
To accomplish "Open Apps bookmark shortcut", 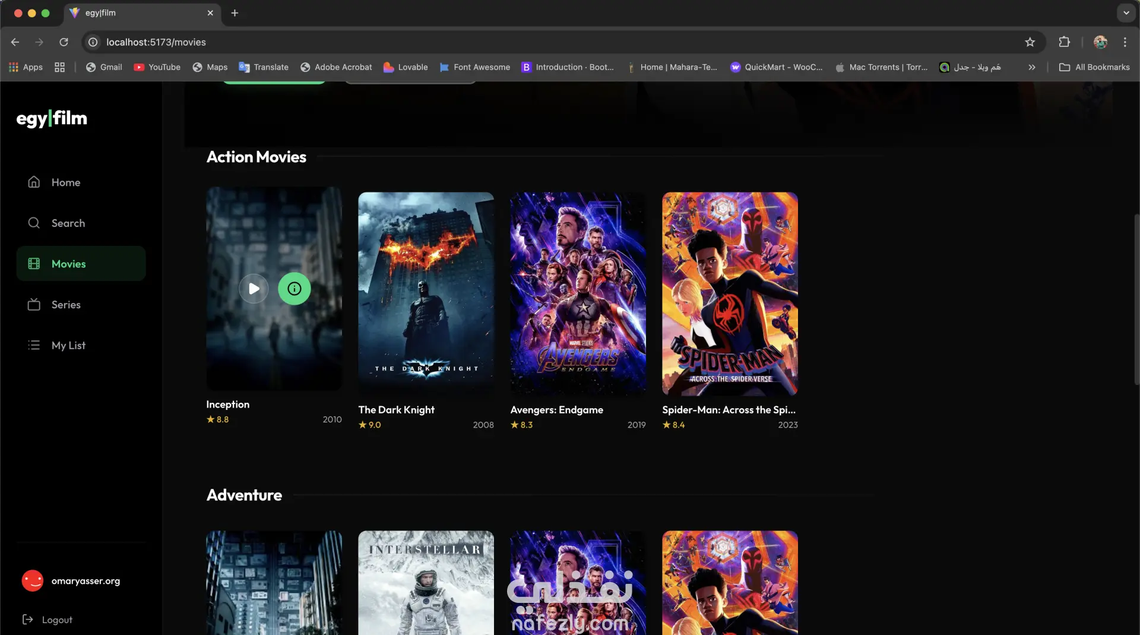I will pyautogui.click(x=26, y=67).
